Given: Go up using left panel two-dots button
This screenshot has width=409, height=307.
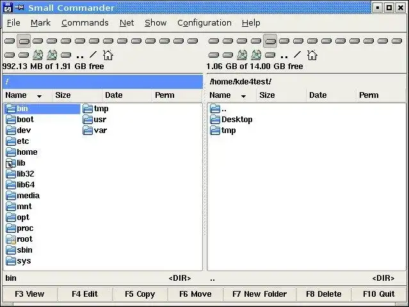Looking at the screenshot, I should coord(80,55).
